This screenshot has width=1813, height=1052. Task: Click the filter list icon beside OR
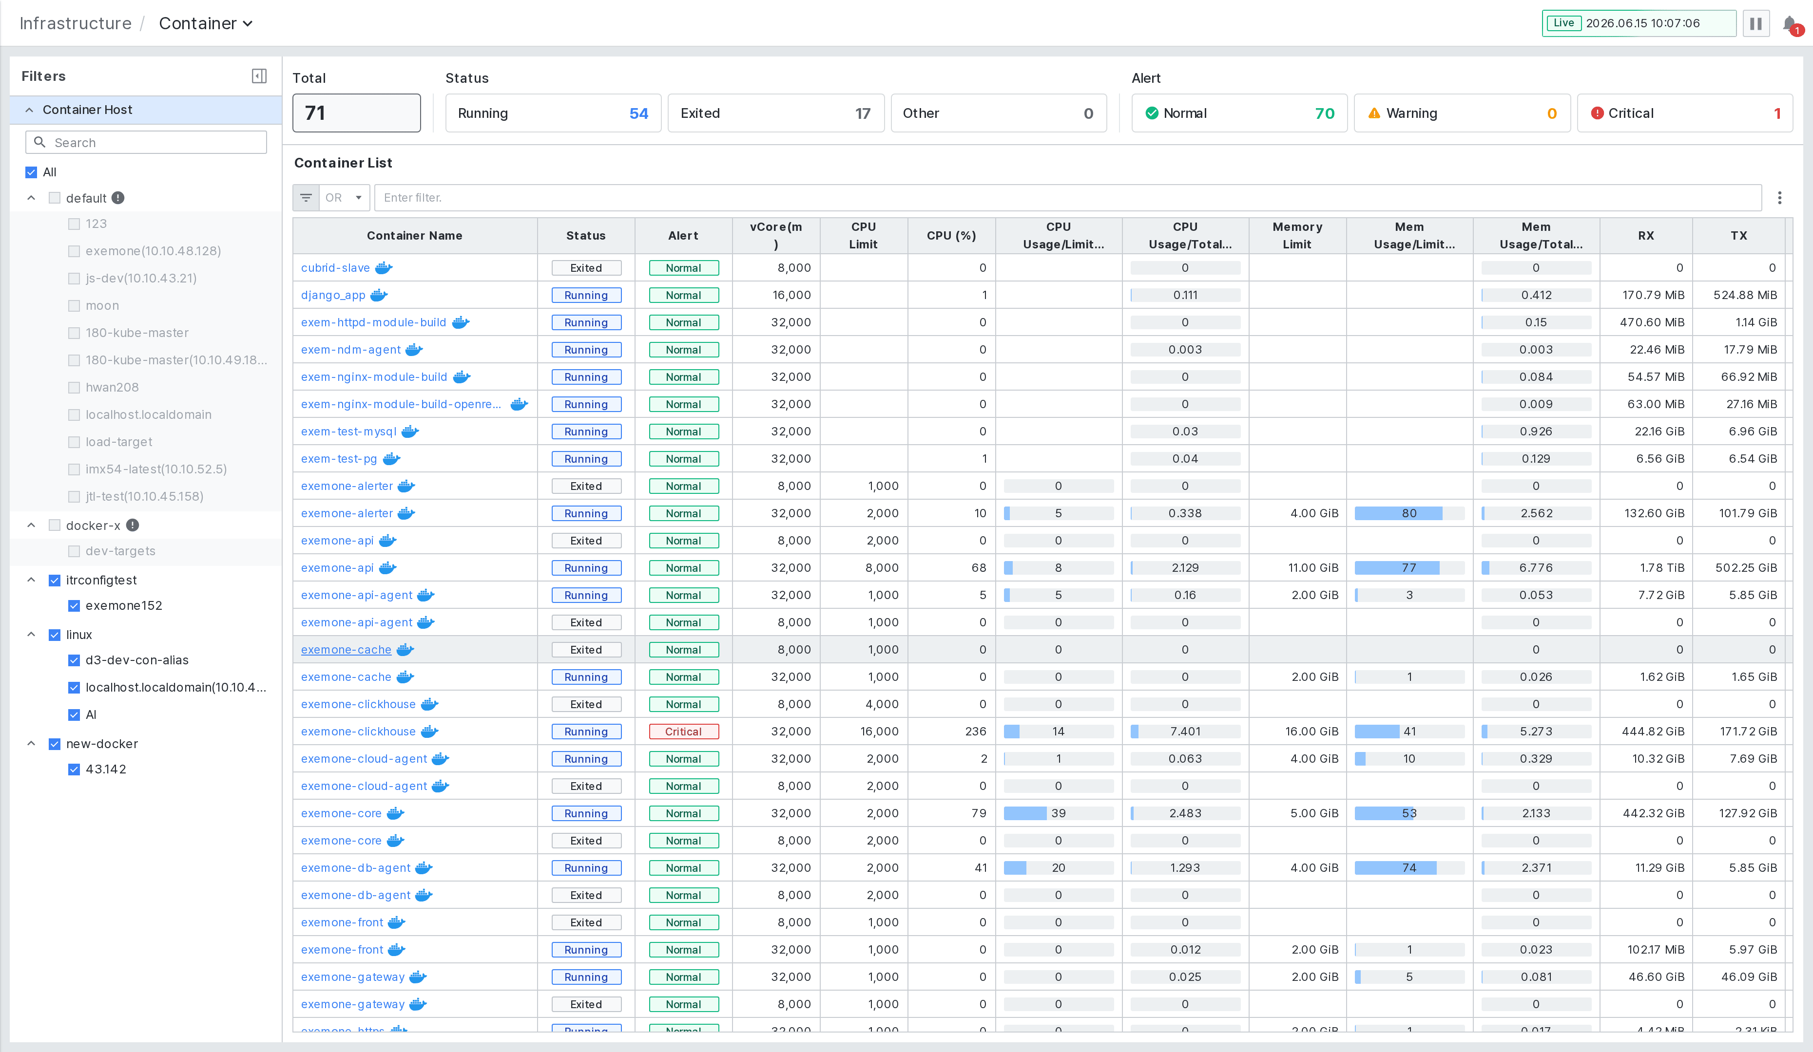pos(306,198)
